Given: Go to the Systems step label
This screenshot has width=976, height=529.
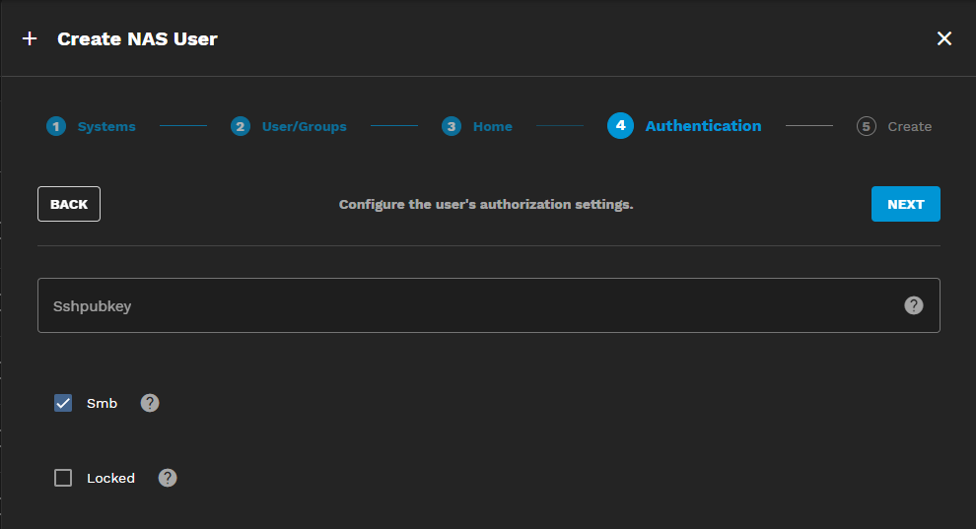Looking at the screenshot, I should [x=106, y=126].
